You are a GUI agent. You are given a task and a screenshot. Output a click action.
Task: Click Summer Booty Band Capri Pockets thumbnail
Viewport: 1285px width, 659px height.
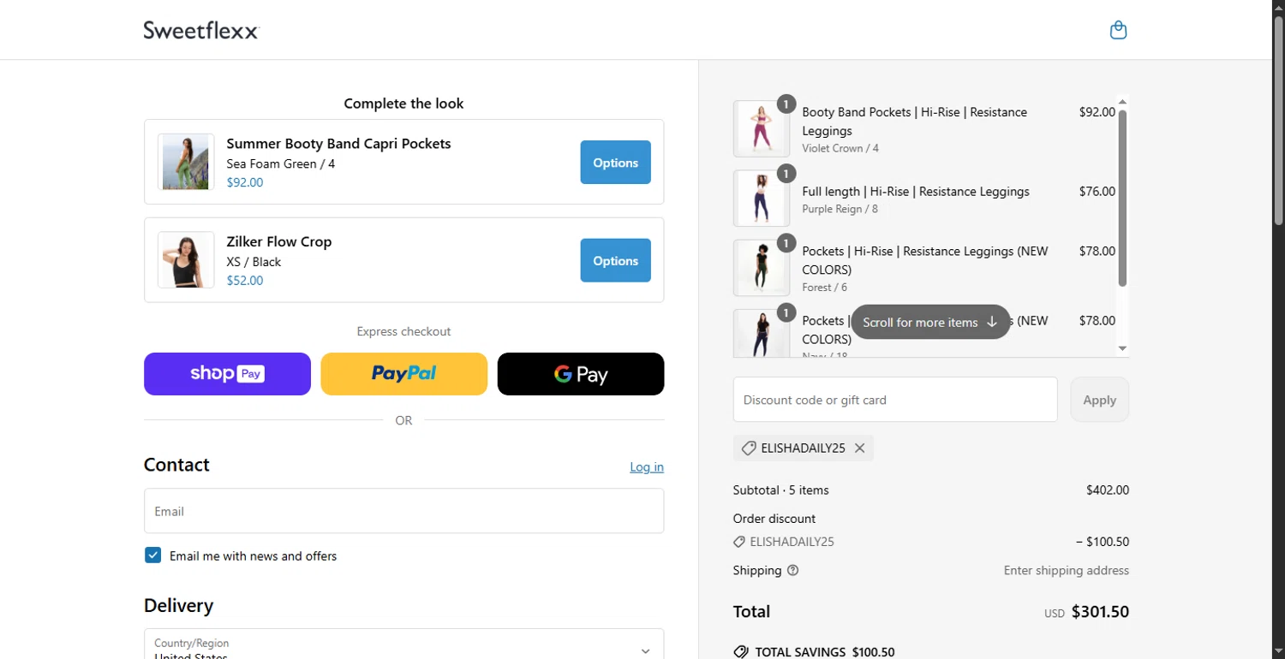tap(186, 162)
